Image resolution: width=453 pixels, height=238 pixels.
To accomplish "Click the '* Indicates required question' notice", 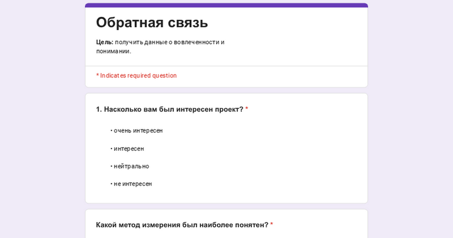I will (x=136, y=75).
